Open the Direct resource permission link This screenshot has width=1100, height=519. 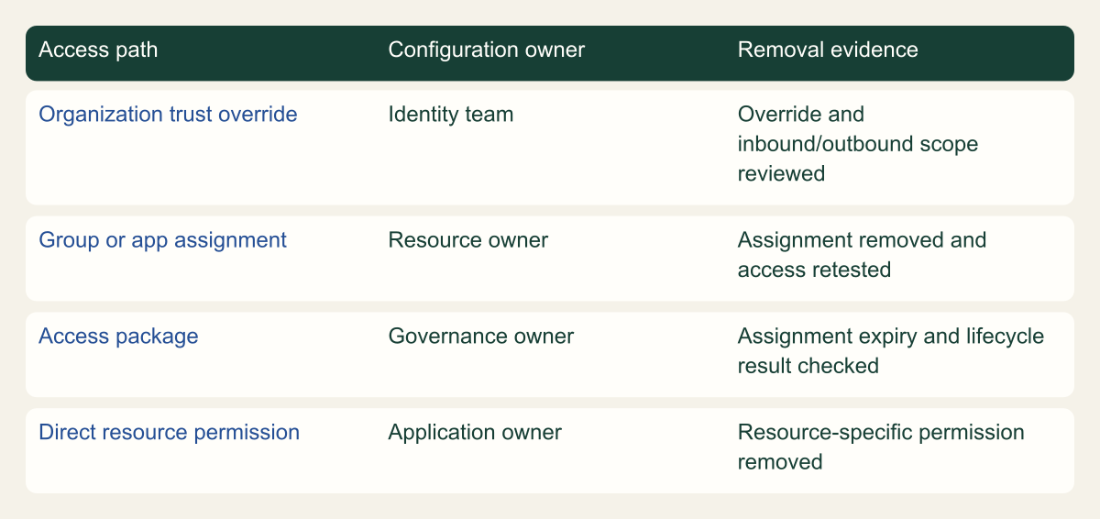169,433
